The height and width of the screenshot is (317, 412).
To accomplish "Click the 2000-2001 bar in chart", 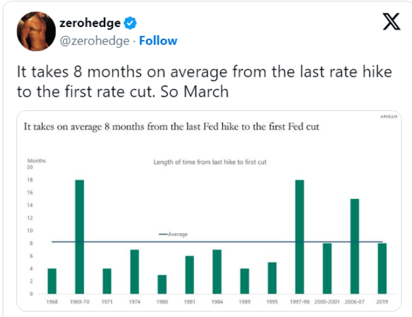I will tap(327, 268).
